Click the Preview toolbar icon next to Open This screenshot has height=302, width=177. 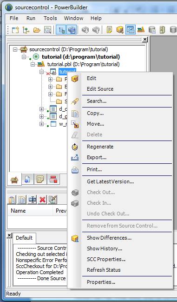tap(47, 30)
